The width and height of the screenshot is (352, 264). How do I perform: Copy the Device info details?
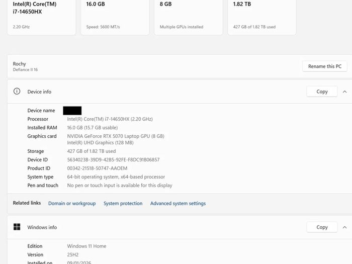[x=322, y=92]
